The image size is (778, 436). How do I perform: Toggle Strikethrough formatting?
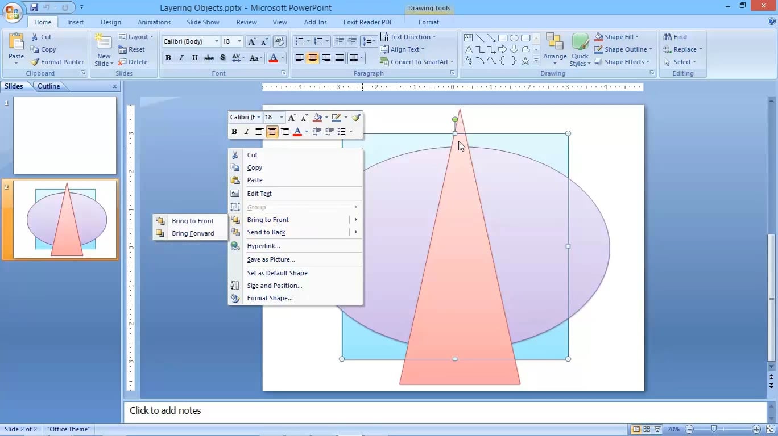click(209, 58)
